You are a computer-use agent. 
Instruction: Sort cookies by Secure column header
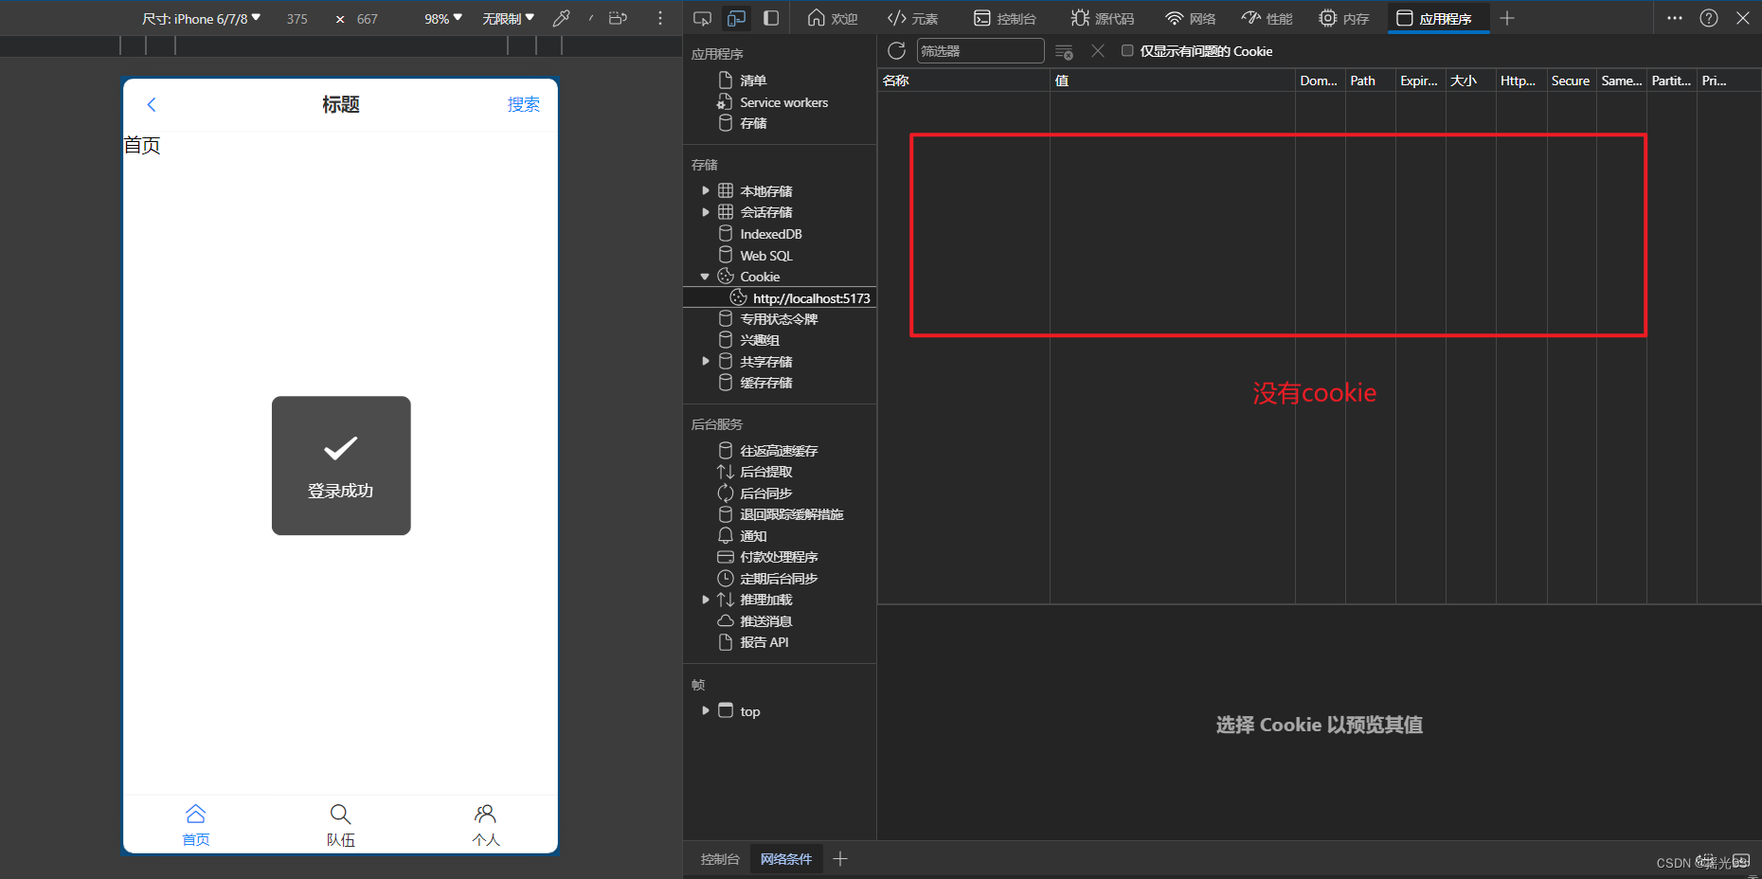1572,81
